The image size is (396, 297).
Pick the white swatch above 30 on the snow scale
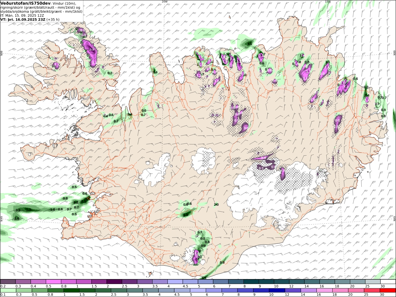[x=388, y=282]
